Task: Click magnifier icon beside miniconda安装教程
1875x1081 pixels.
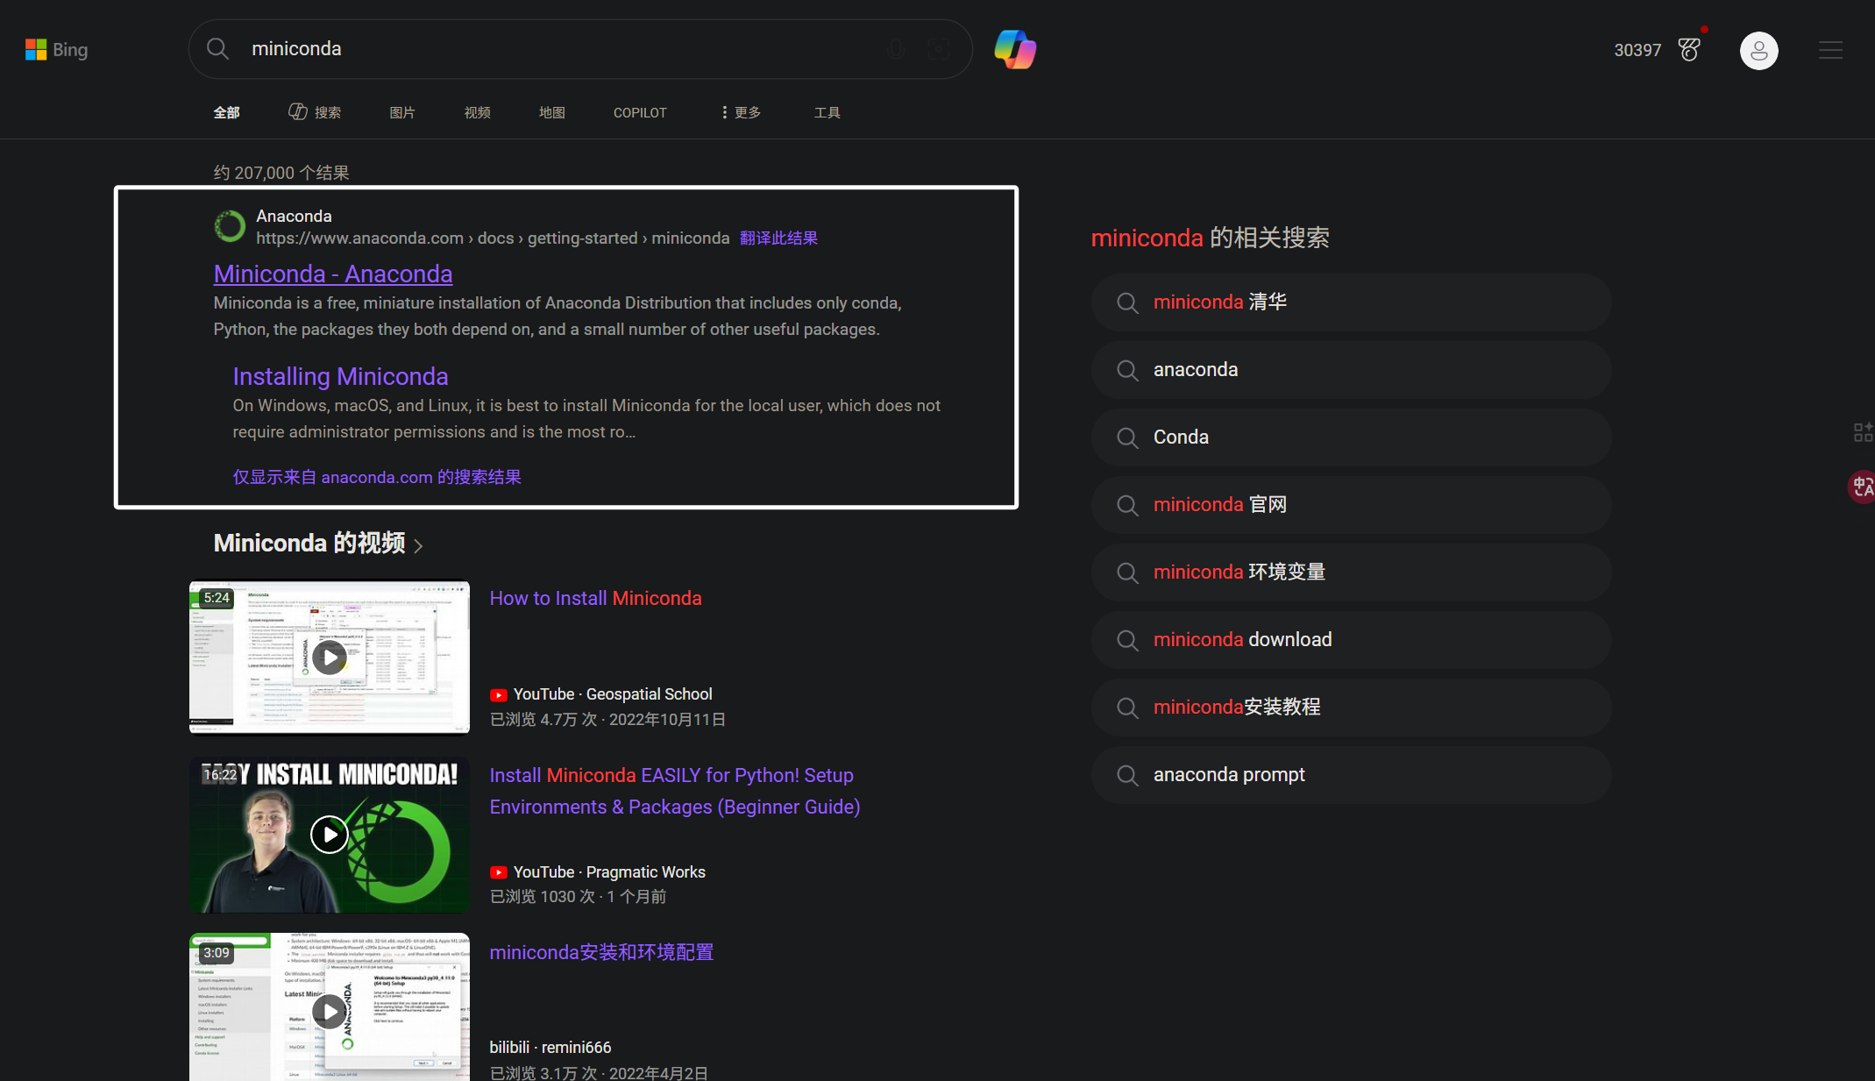Action: click(x=1127, y=708)
